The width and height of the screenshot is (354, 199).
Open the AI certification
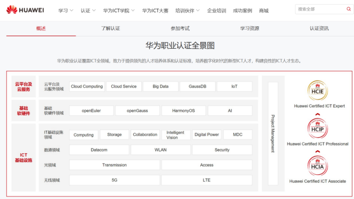pyautogui.click(x=230, y=111)
